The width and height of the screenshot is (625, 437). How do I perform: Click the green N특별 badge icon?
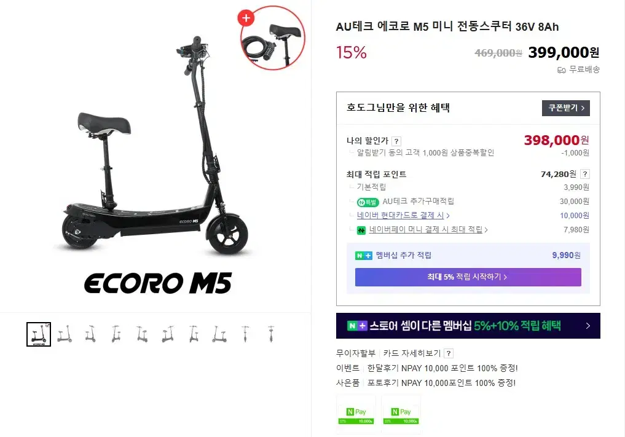point(368,202)
